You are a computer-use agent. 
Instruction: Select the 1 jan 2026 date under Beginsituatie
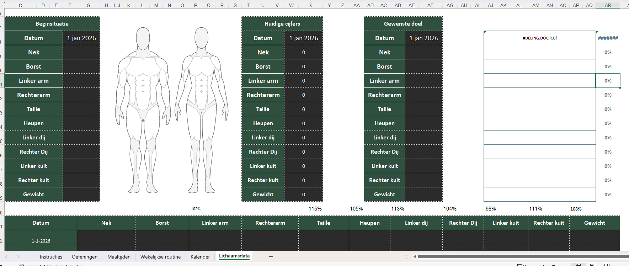(81, 38)
